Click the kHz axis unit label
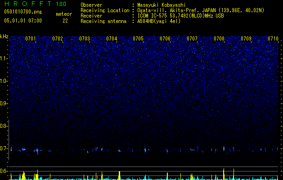Screen dimensions: 283x180 4,36
